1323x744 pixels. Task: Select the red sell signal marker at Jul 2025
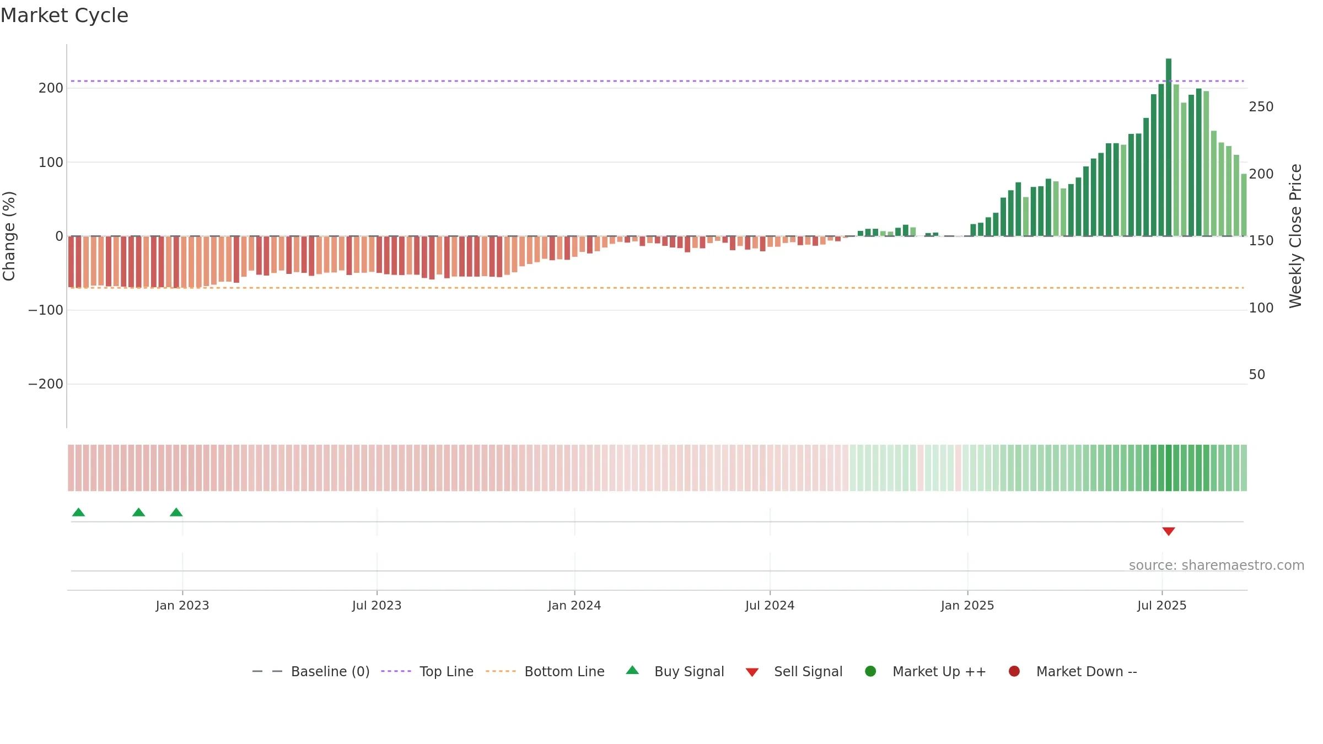(1169, 531)
